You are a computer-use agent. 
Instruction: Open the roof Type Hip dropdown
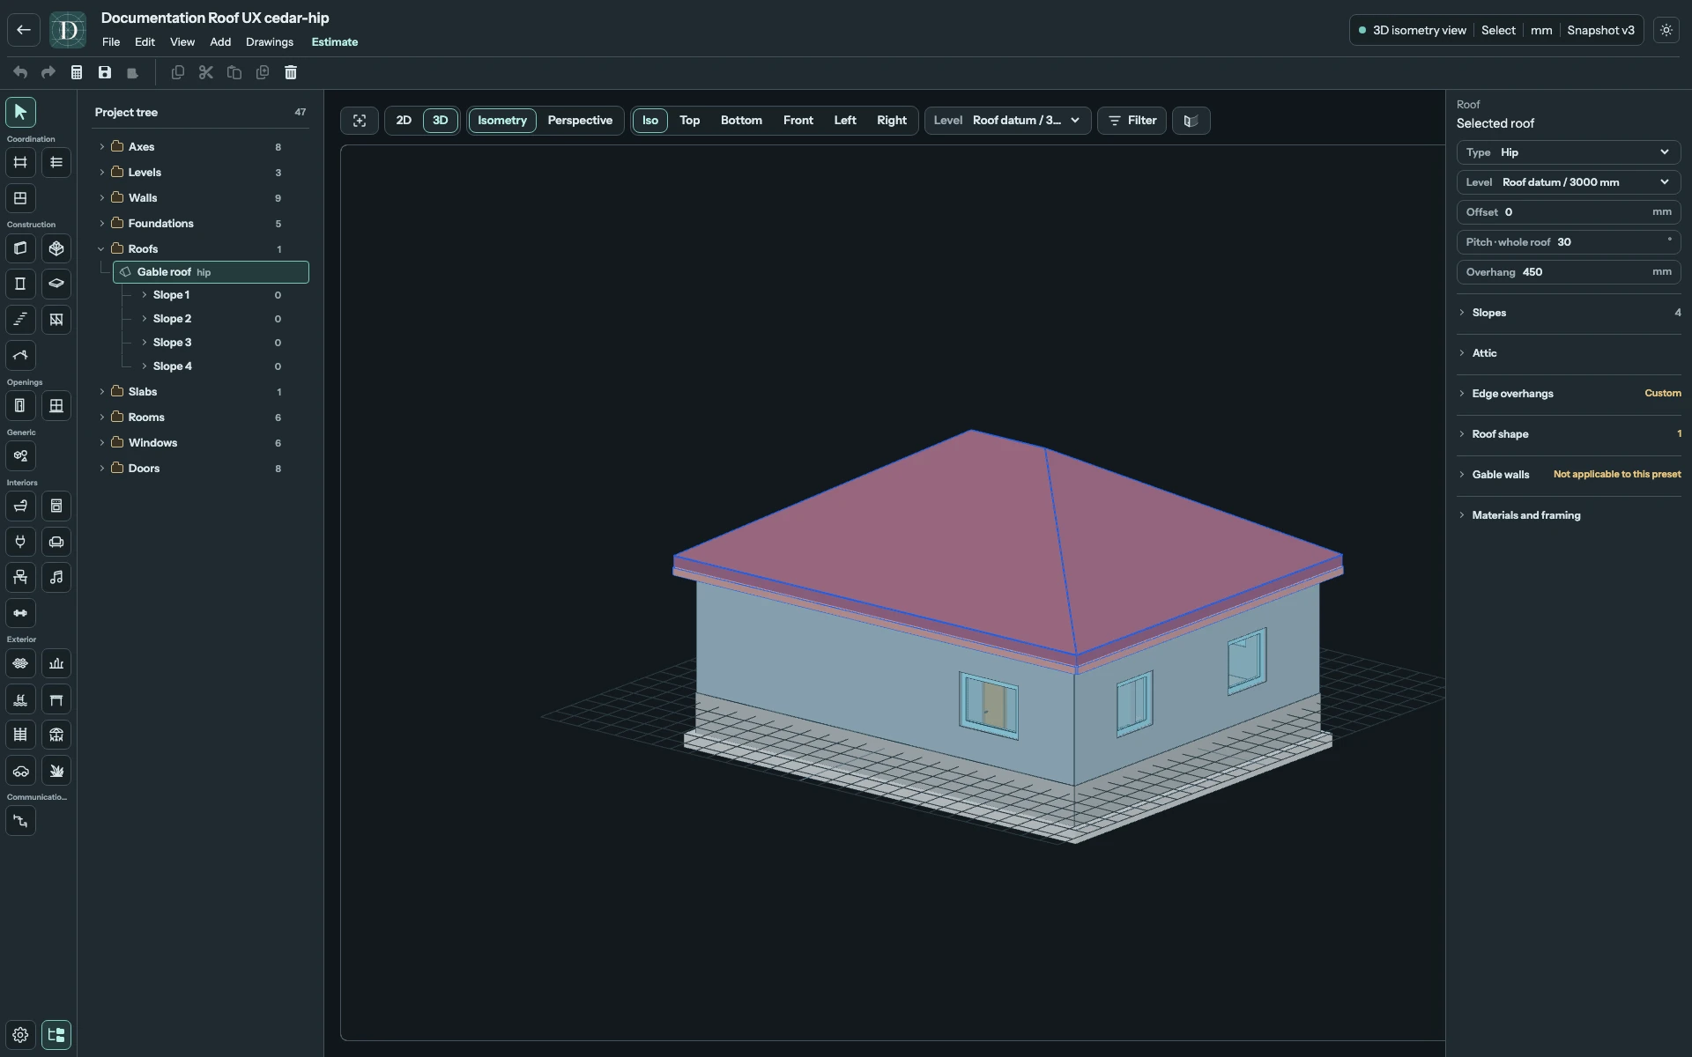[1569, 152]
